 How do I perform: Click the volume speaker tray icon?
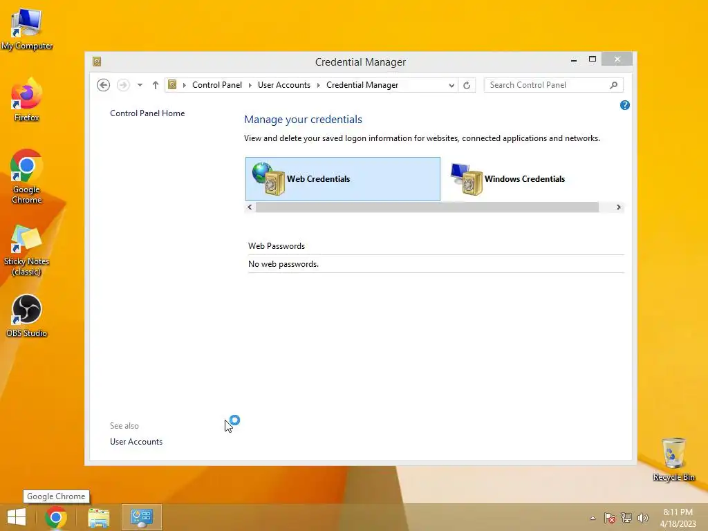pos(642,518)
